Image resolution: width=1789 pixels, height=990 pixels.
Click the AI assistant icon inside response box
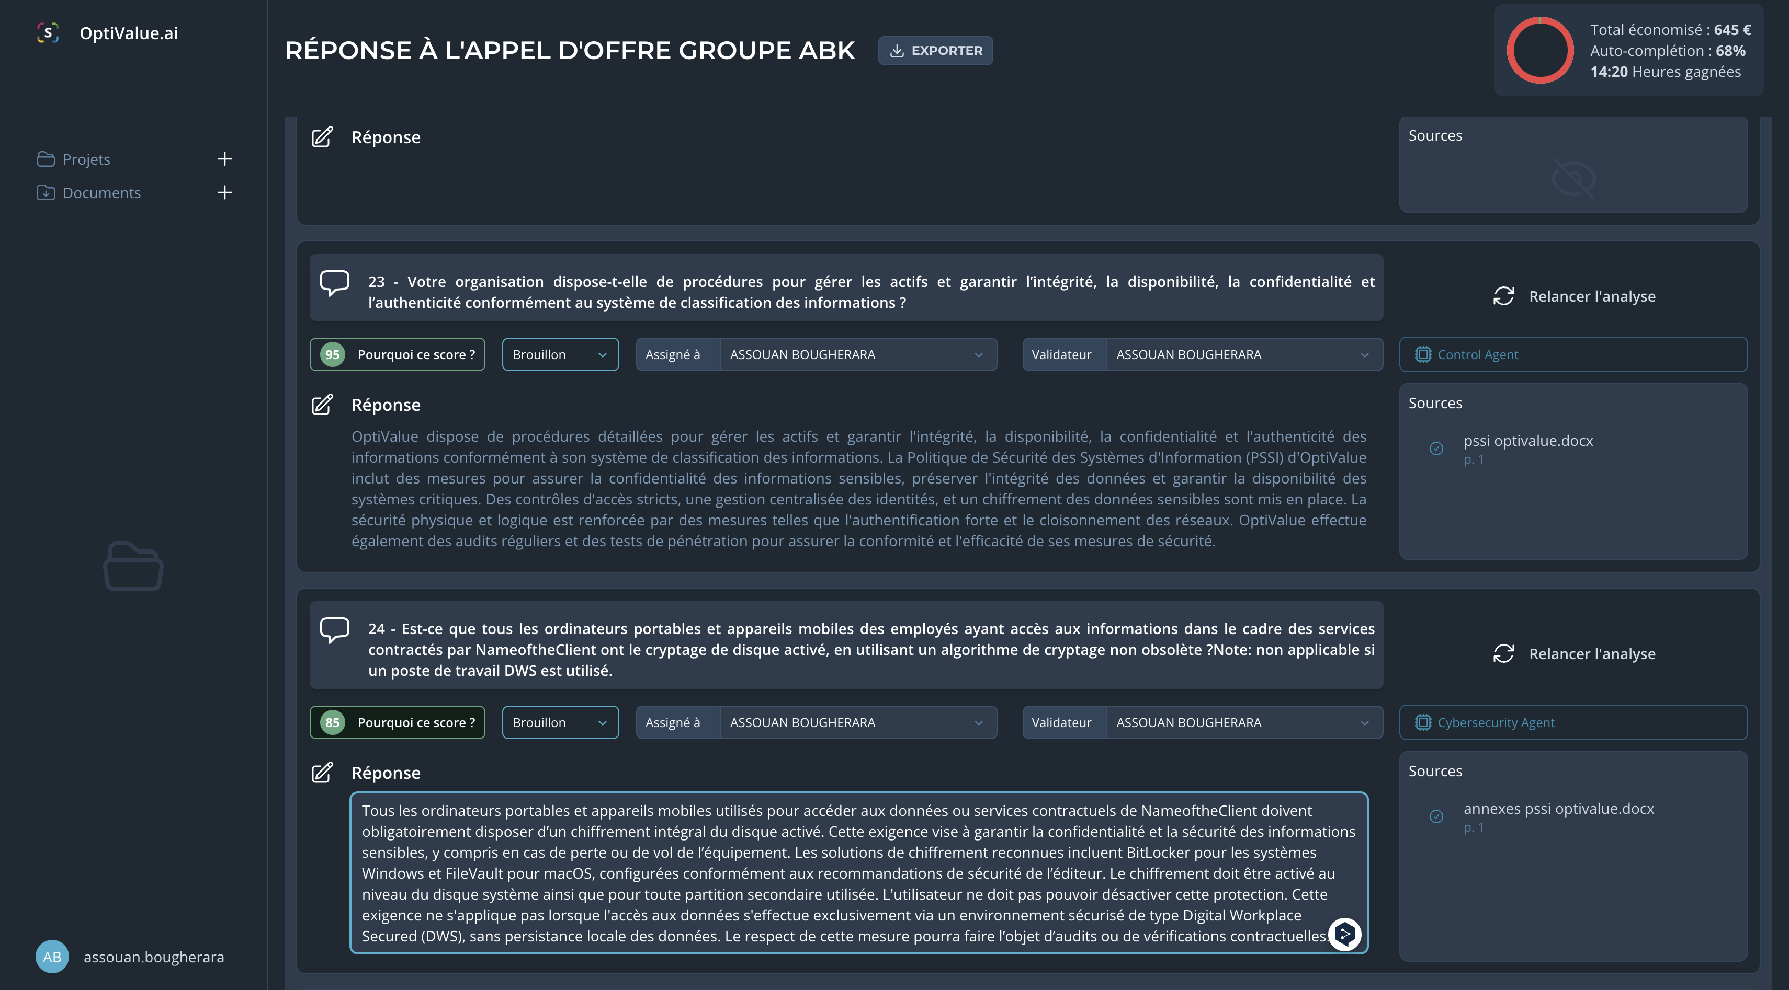[x=1344, y=934]
